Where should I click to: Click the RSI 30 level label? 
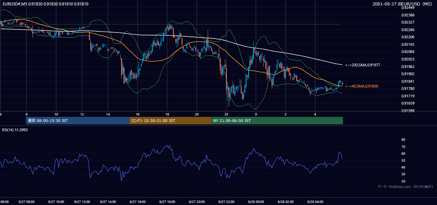coord(403,174)
